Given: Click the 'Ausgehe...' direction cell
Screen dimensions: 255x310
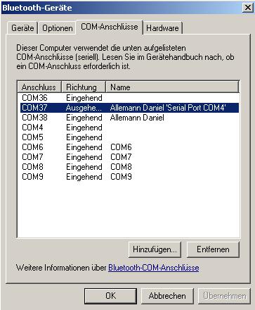Looking at the screenshot, I should coord(84,108).
